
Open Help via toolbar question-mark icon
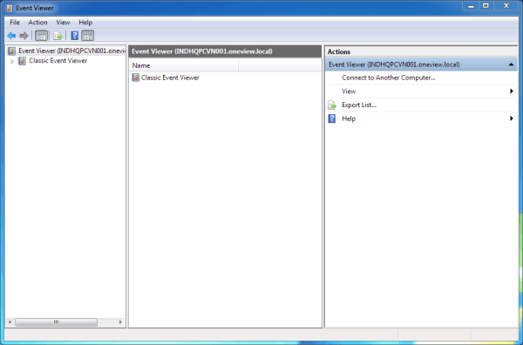pos(75,36)
